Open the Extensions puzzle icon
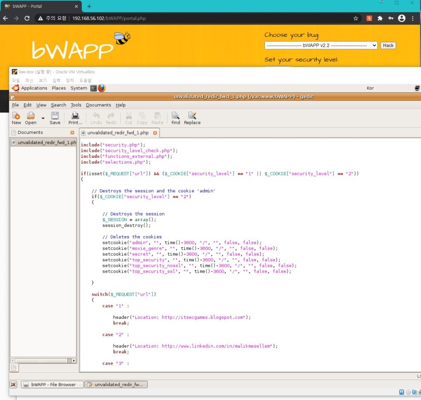421x400 pixels. (380, 18)
